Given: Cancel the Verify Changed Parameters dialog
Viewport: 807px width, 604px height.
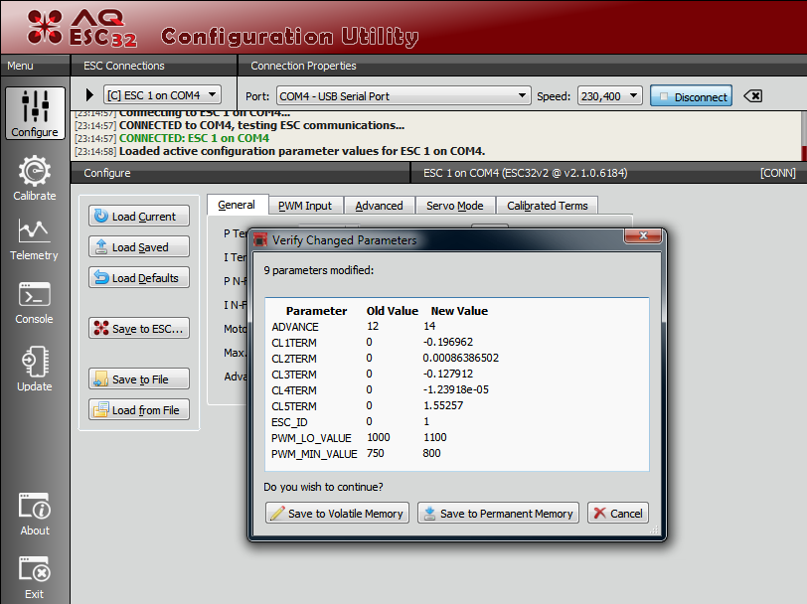Looking at the screenshot, I should point(618,513).
